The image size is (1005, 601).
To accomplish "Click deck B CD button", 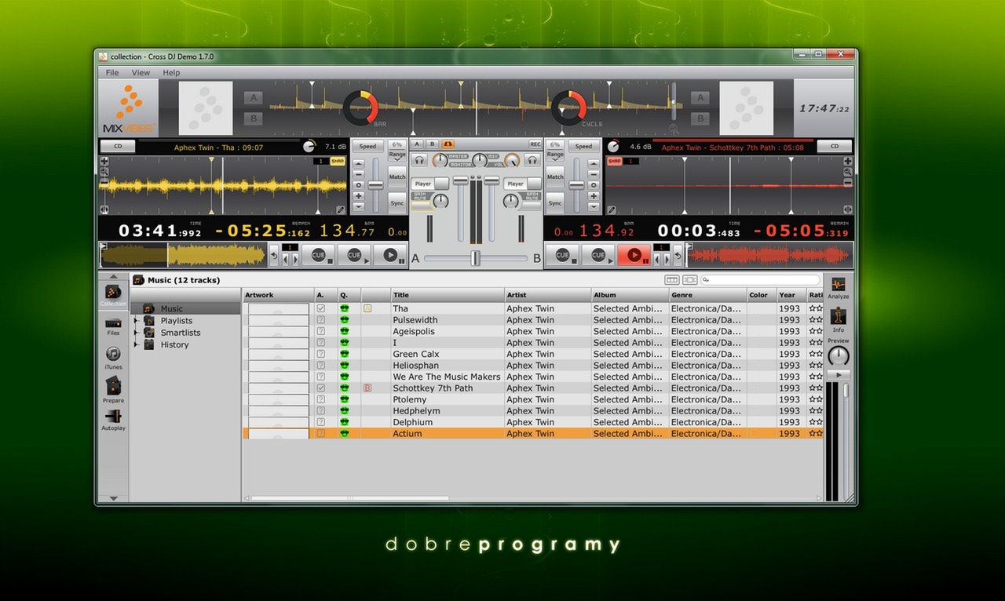I will (x=835, y=147).
